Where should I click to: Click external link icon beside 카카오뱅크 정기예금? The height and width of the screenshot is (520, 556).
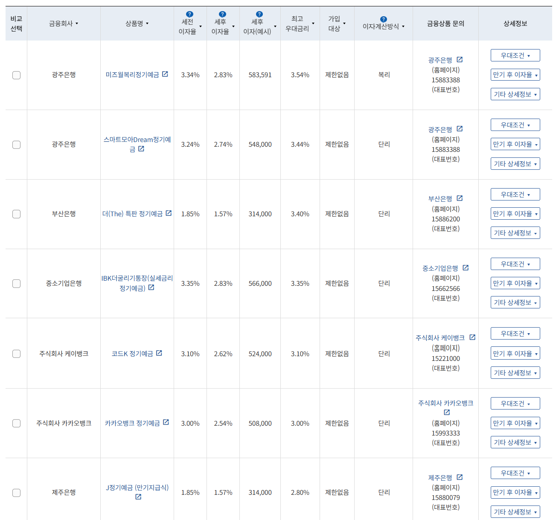pos(166,422)
